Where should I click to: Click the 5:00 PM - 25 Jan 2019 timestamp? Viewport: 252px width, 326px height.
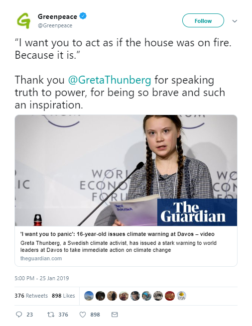[x=42, y=278]
